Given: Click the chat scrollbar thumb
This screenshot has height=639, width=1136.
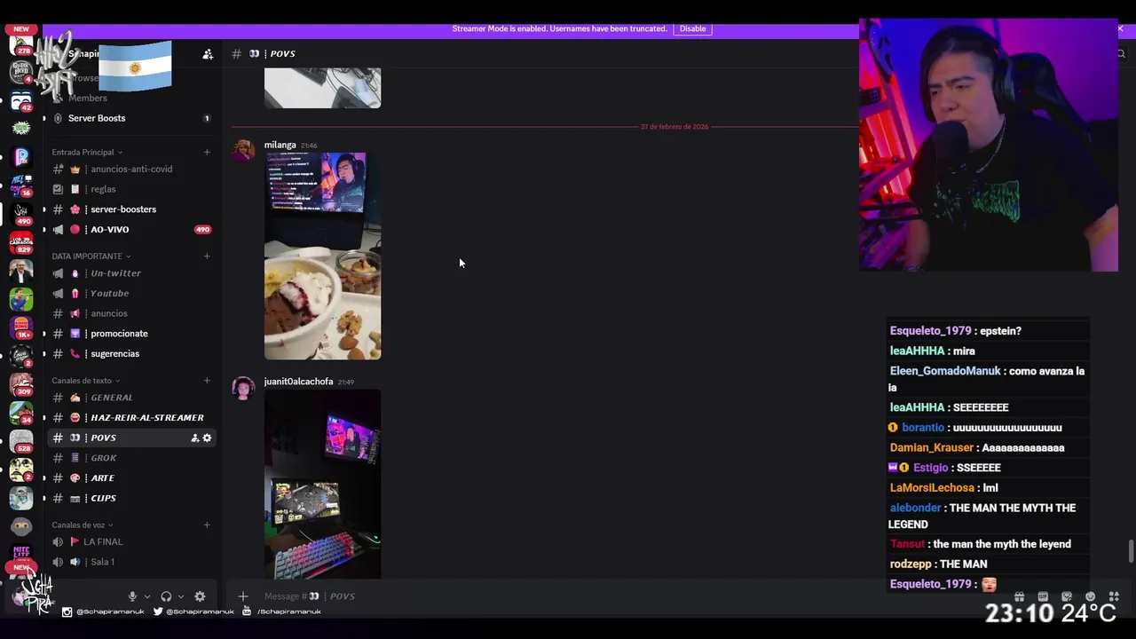Looking at the screenshot, I should click(x=1131, y=550).
